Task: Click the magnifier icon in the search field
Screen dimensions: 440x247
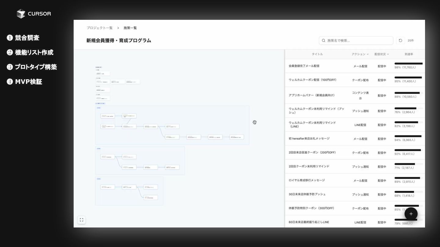Action: (324, 41)
